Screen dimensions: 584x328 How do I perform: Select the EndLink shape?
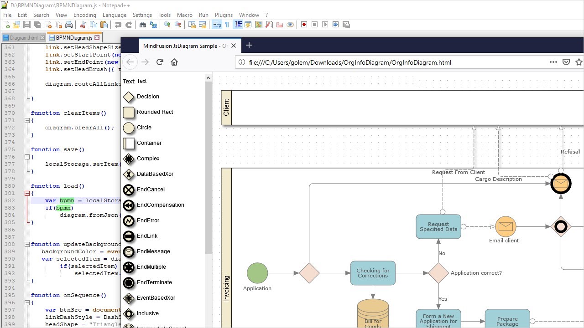coord(141,236)
